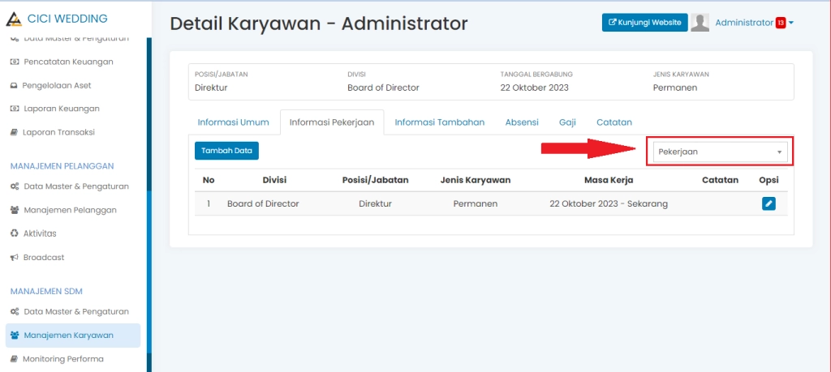The width and height of the screenshot is (831, 372).
Task: Click the Kunjungi Website button
Action: pos(644,23)
